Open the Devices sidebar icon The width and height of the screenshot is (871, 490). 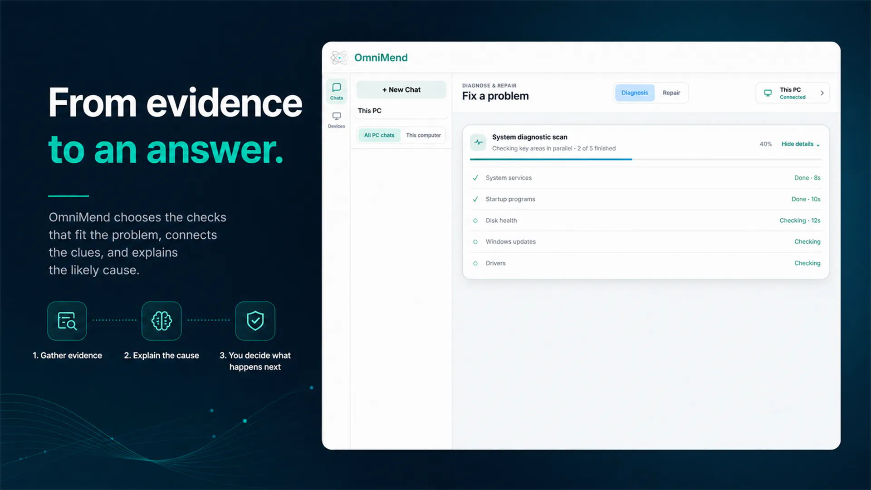pyautogui.click(x=337, y=120)
